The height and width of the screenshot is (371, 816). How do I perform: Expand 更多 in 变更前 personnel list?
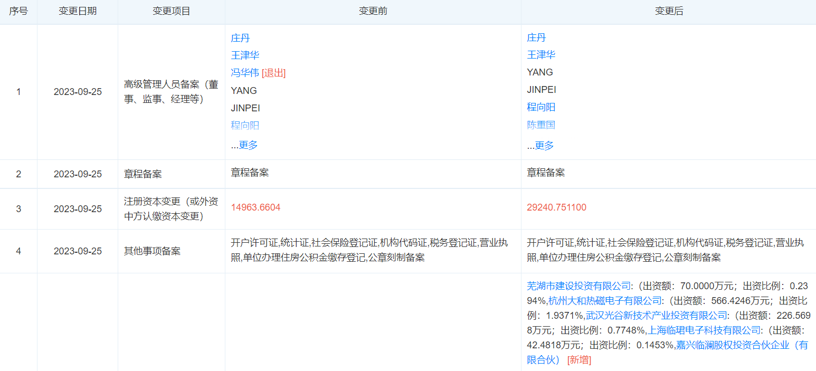click(248, 145)
